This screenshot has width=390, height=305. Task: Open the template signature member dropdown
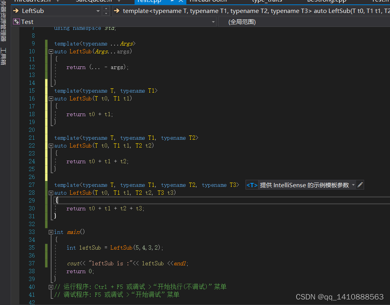pyautogui.click(x=251, y=11)
